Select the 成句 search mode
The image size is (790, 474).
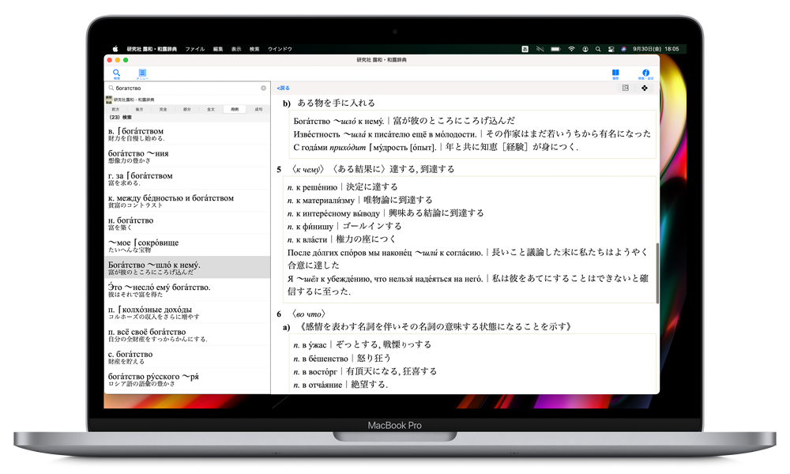[x=258, y=109]
